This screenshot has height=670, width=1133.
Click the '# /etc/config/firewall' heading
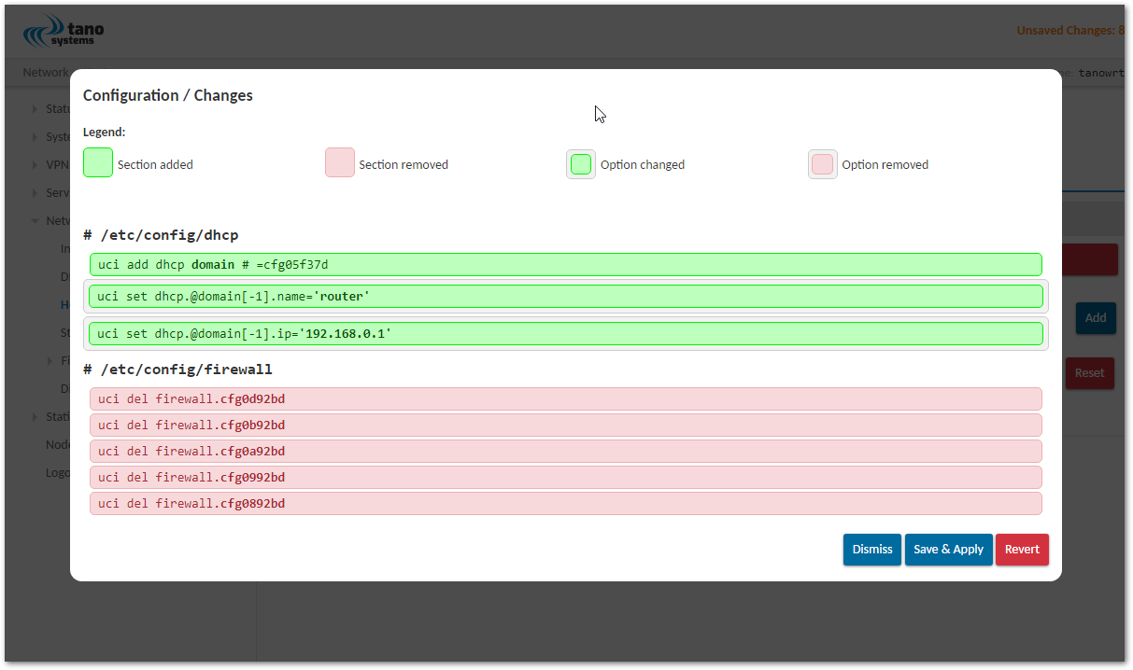(177, 370)
